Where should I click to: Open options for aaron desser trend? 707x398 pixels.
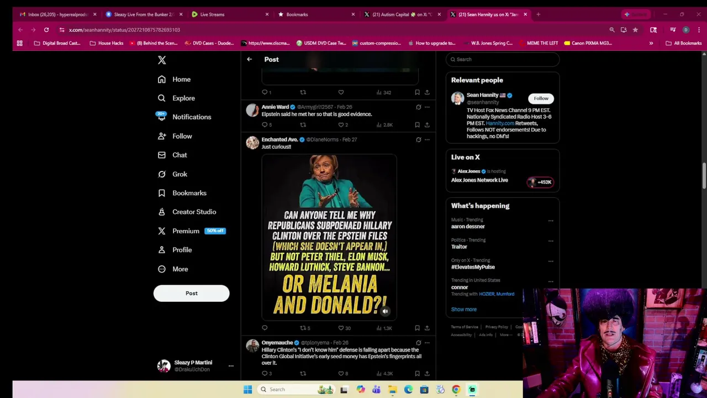[x=551, y=221]
